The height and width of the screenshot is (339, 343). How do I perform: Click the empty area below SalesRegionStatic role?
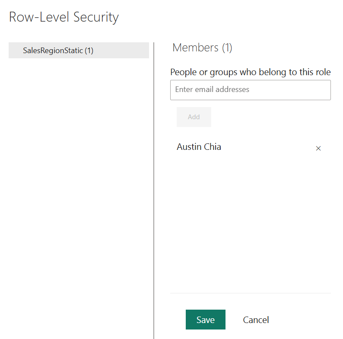coord(79,173)
